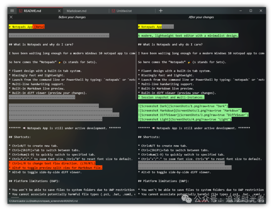Click removed '[Beta]' highlight in before pane
The width and height of the screenshot is (271, 213).
[x=39, y=27]
